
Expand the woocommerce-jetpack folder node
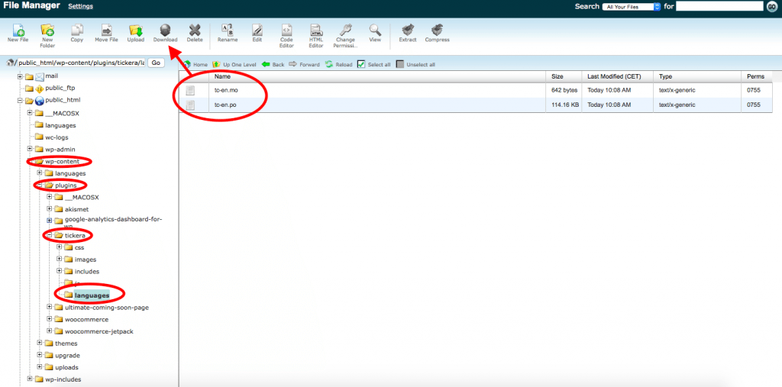50,331
